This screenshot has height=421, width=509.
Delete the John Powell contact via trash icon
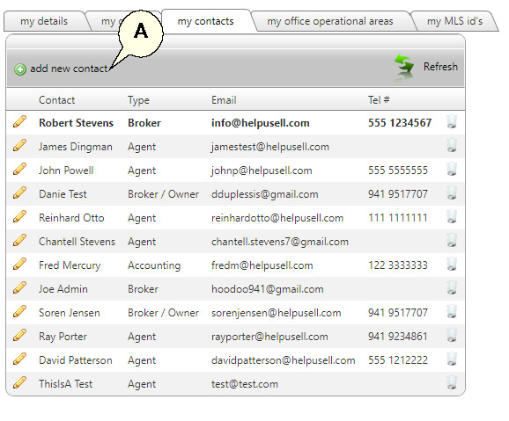point(452,169)
